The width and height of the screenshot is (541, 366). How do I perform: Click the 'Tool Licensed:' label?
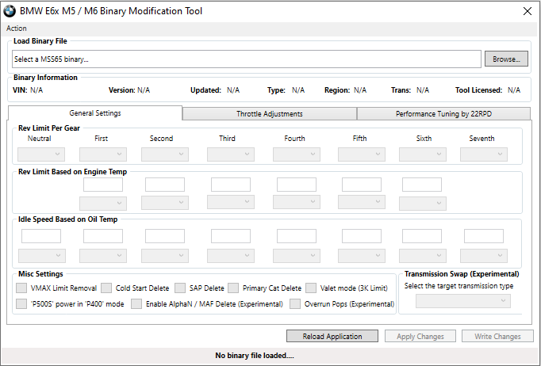coord(478,90)
